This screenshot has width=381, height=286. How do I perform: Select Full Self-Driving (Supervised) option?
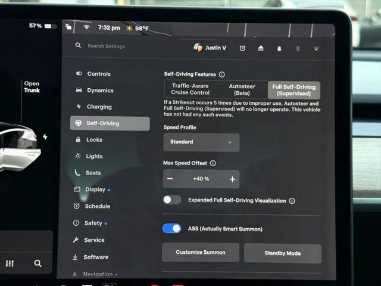[293, 90]
